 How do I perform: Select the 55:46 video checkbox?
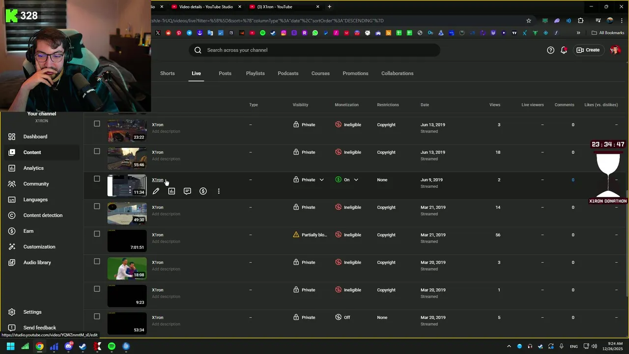pos(97,151)
